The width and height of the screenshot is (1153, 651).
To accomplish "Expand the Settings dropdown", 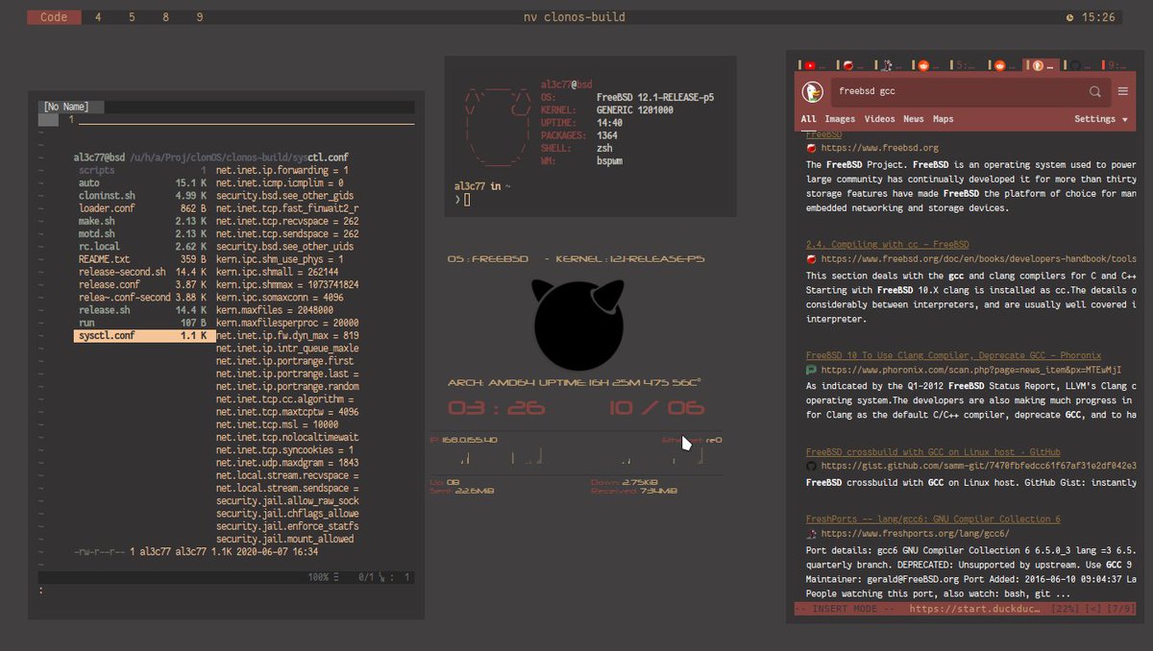I will pyautogui.click(x=1101, y=119).
